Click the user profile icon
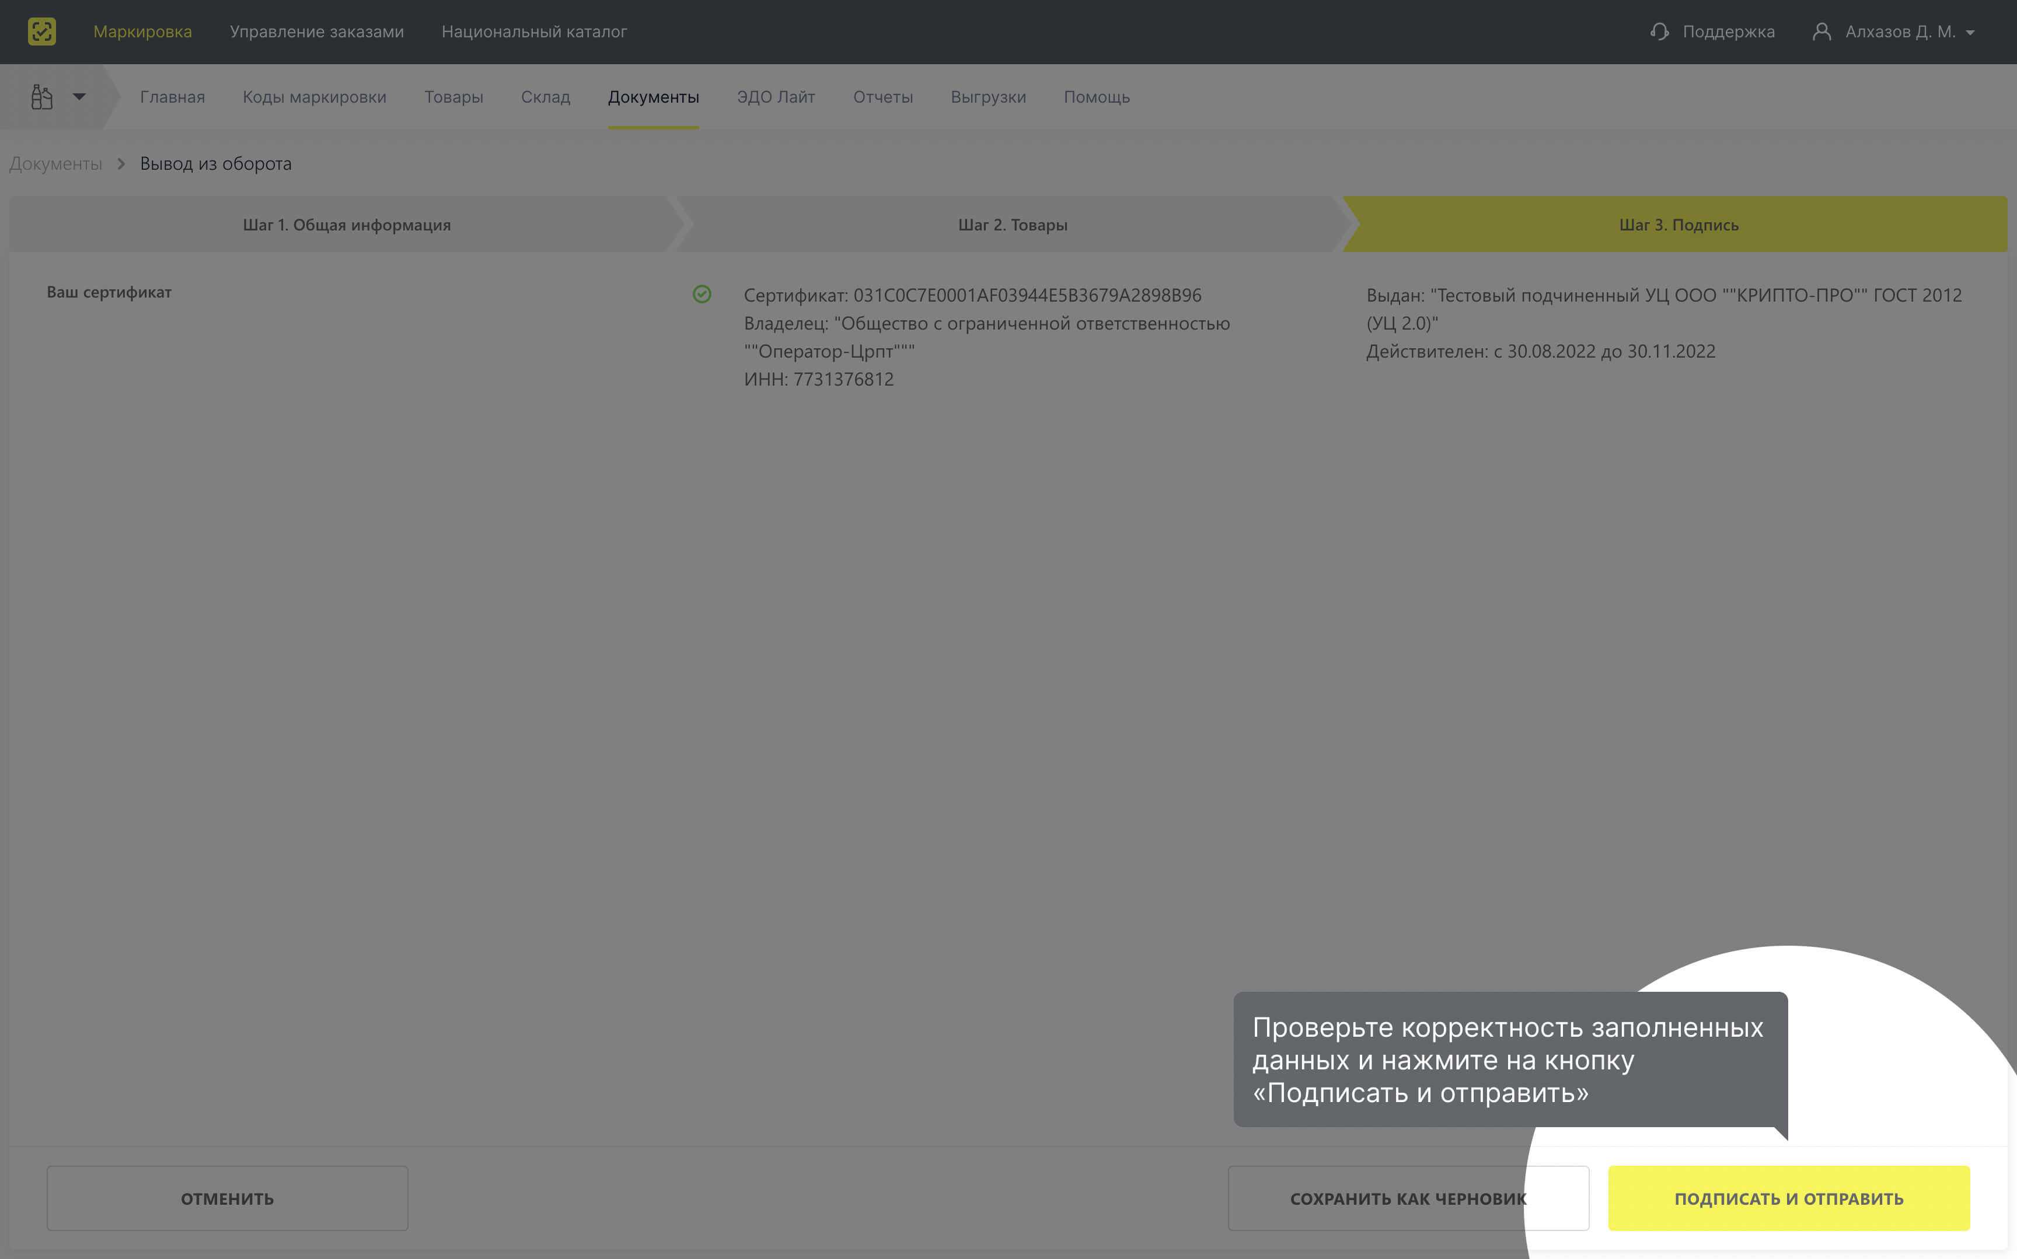Screen dimensions: 2017x1259 click(x=1821, y=32)
